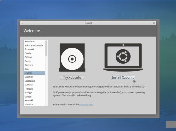Click the laptop icon with Ubuntu logo
176x131 pixels.
(123, 57)
